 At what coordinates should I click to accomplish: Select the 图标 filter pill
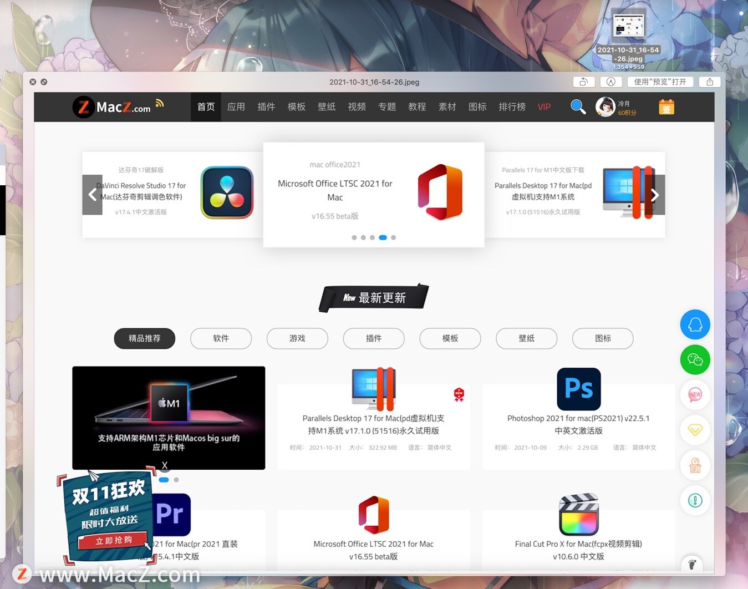[x=603, y=338]
